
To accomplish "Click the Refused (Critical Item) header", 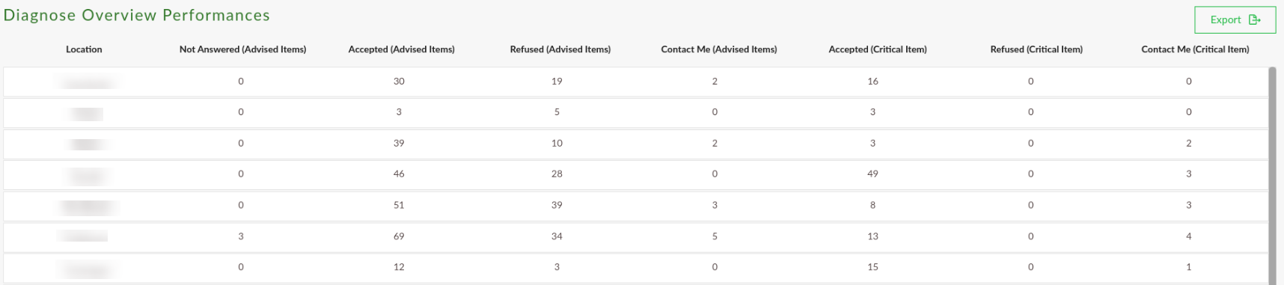I will point(1036,49).
